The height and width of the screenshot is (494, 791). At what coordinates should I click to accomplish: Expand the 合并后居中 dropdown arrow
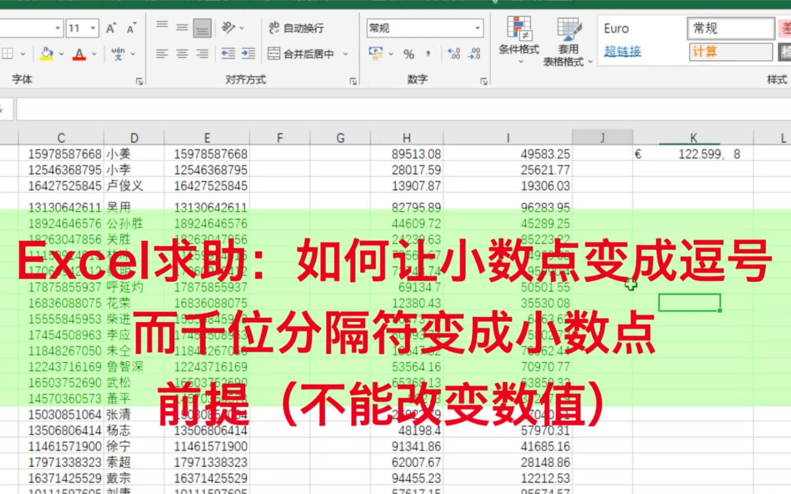[346, 54]
